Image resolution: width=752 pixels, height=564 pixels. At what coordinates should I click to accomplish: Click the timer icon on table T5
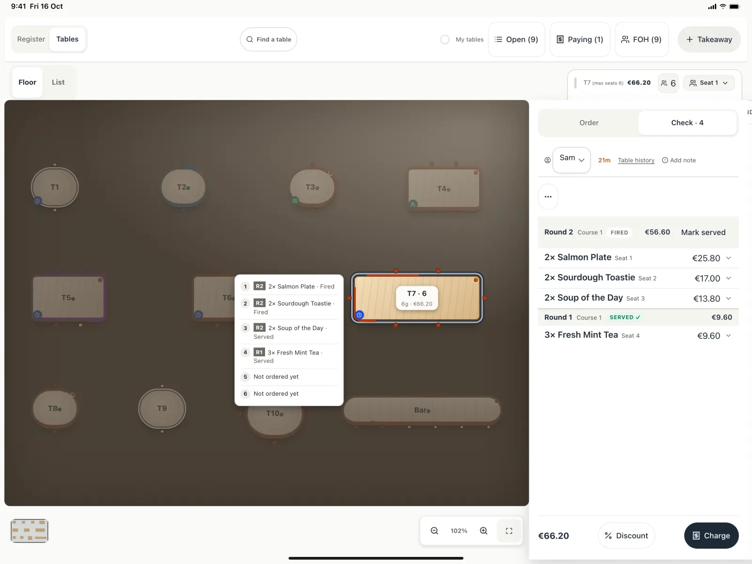click(38, 314)
